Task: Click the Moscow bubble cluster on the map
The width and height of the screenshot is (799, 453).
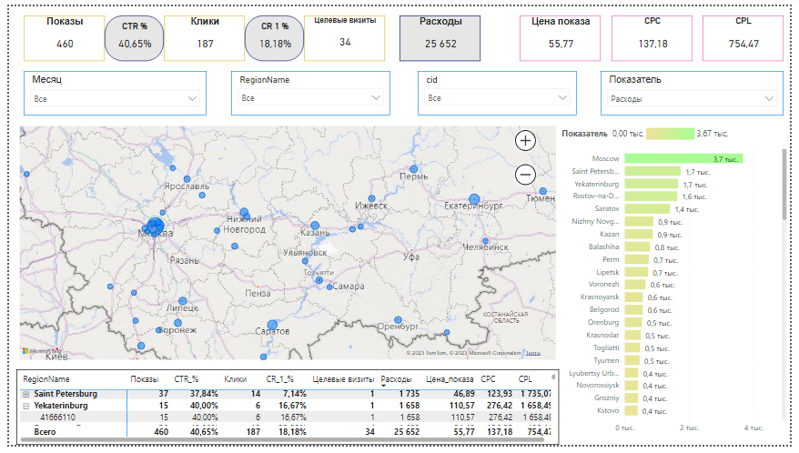Action: pyautogui.click(x=155, y=226)
